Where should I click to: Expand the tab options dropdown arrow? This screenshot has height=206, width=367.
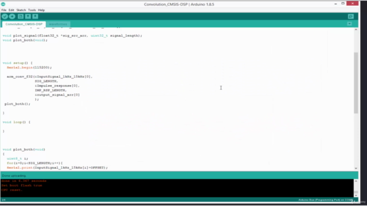point(349,24)
